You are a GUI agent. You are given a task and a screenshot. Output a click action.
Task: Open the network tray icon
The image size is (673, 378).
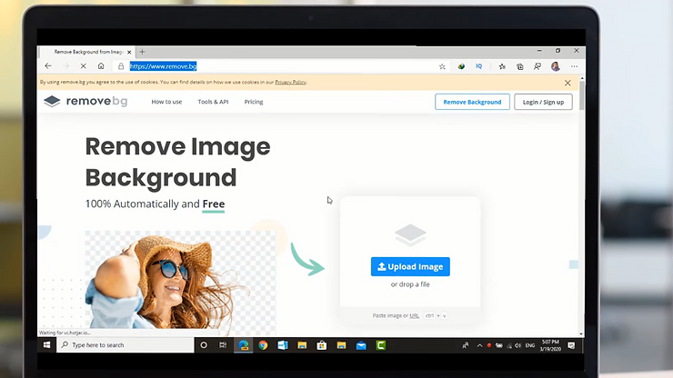coord(509,345)
